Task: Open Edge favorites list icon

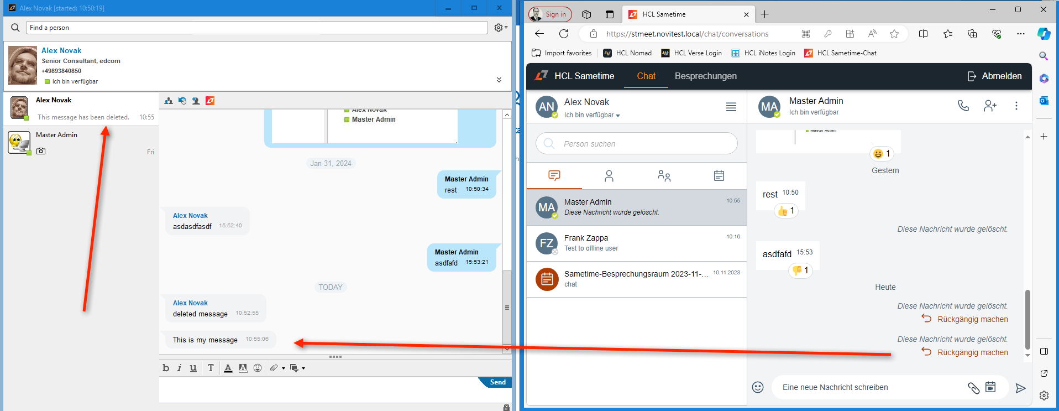Action: pos(948,34)
